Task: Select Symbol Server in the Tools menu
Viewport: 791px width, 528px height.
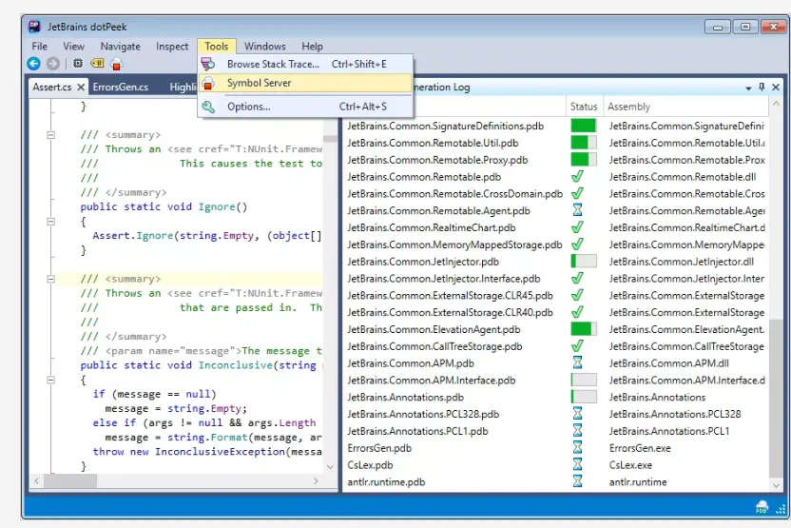Action: (x=306, y=84)
